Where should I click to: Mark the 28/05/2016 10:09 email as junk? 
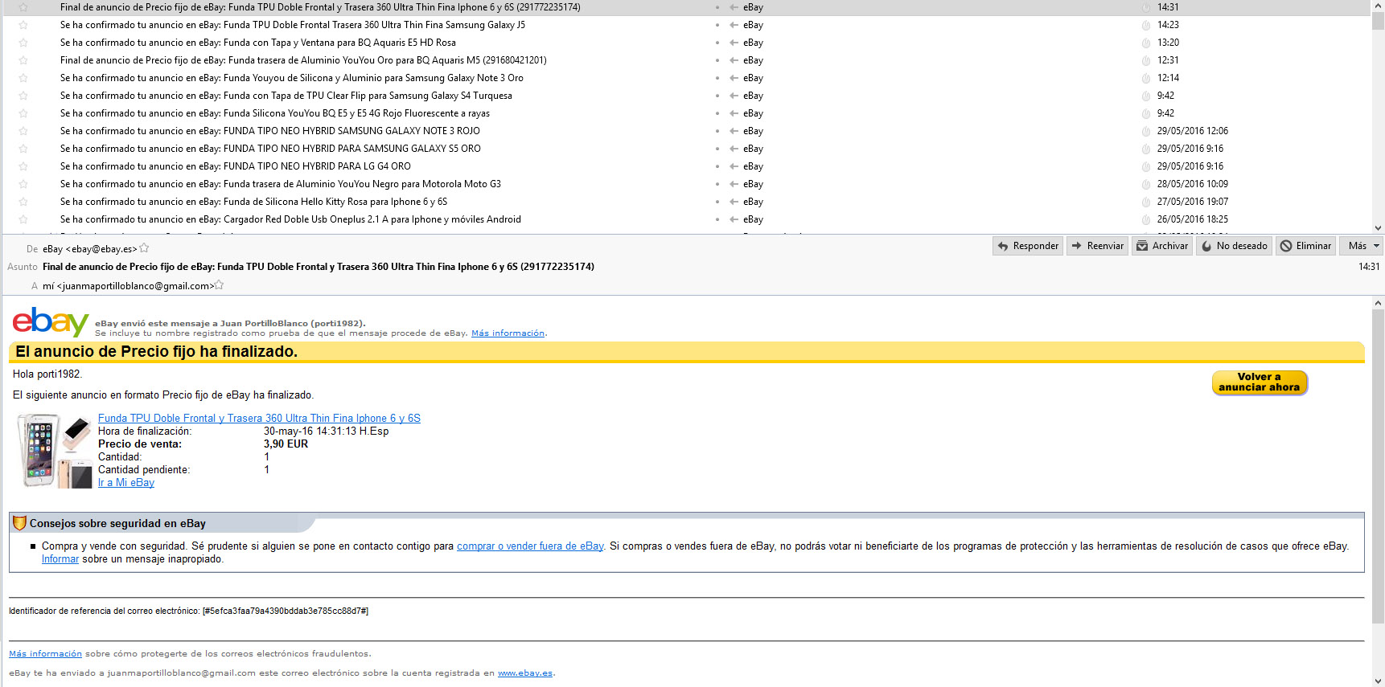(x=1146, y=184)
